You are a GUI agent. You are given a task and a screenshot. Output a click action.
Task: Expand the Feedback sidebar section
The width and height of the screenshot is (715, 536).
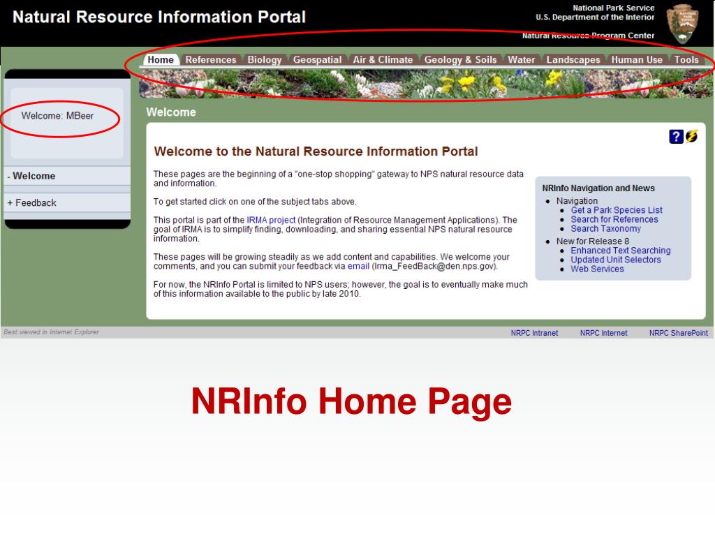pos(67,203)
